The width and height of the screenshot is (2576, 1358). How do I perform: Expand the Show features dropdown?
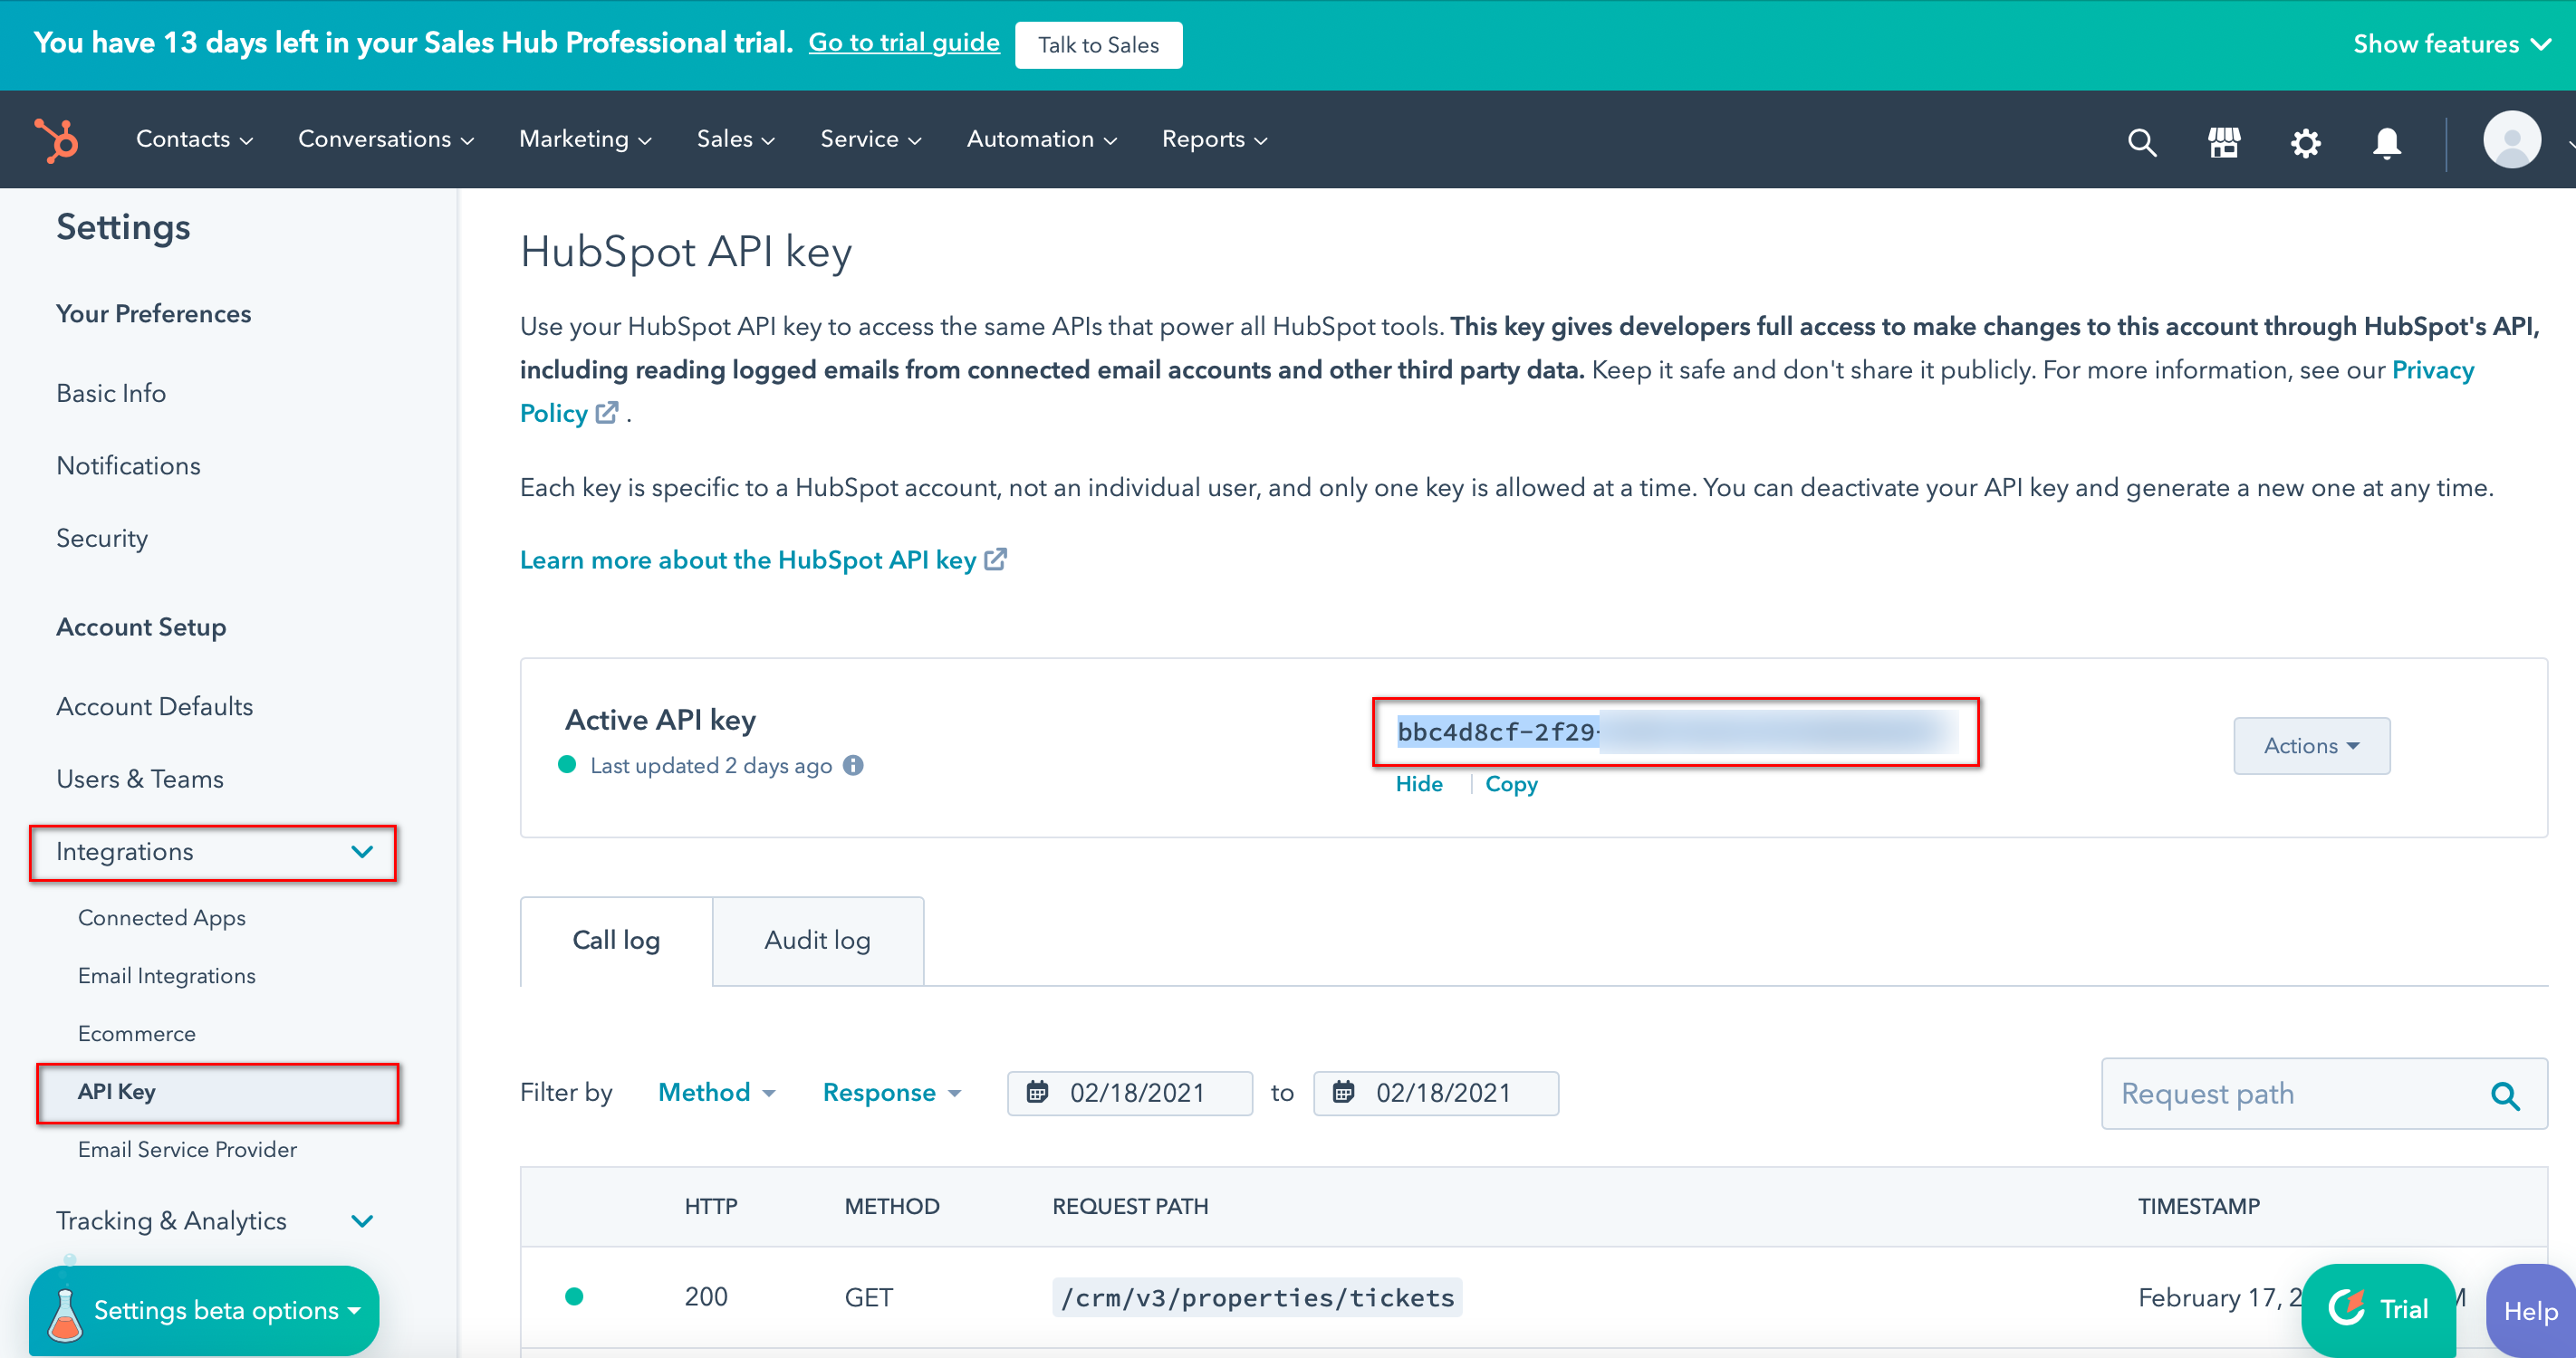[x=2451, y=44]
